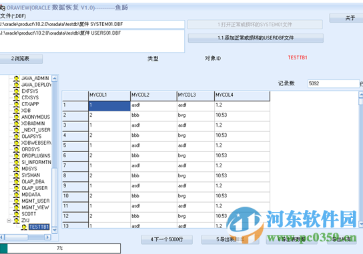This screenshot has width=363, height=254.
Task: Select JAVA_DEPLOY schema in tree
Action: pyautogui.click(x=36, y=85)
